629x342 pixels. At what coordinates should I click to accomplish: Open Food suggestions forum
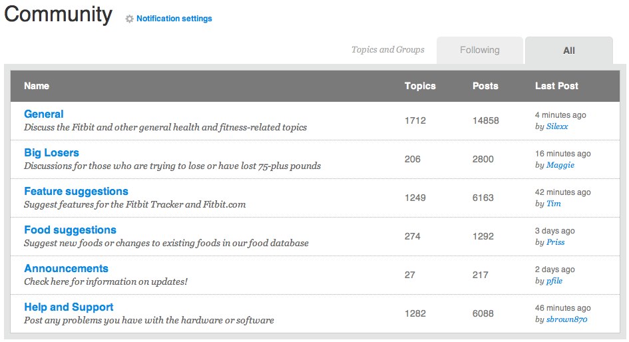[x=70, y=230]
